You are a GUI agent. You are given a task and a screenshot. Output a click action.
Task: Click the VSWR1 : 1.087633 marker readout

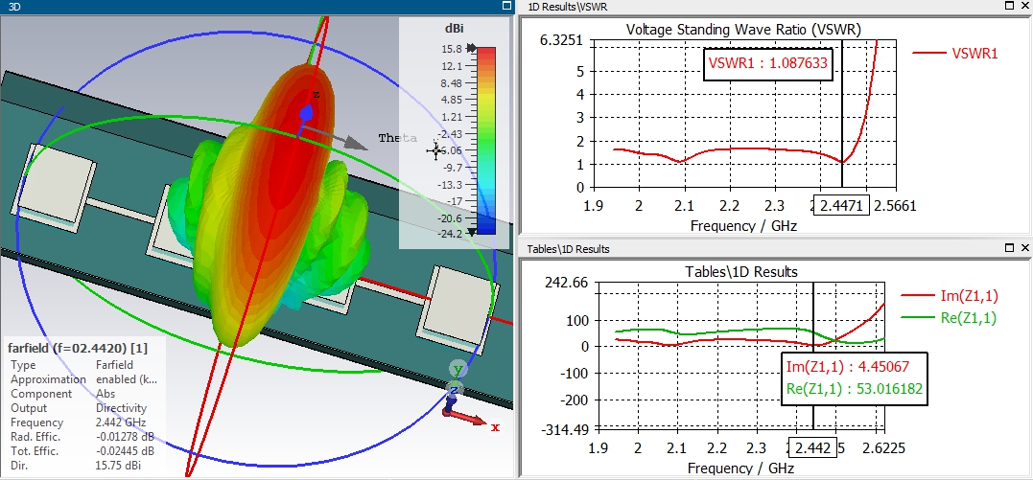pos(768,64)
